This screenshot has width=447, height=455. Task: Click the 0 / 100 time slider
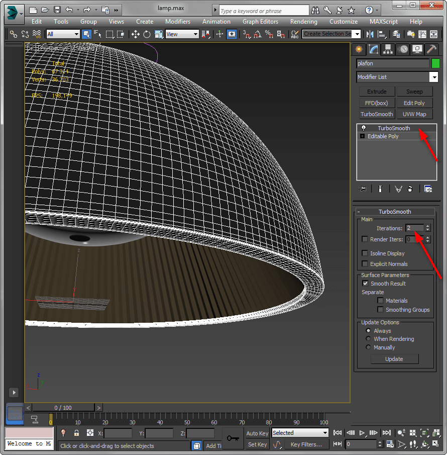pyautogui.click(x=63, y=408)
